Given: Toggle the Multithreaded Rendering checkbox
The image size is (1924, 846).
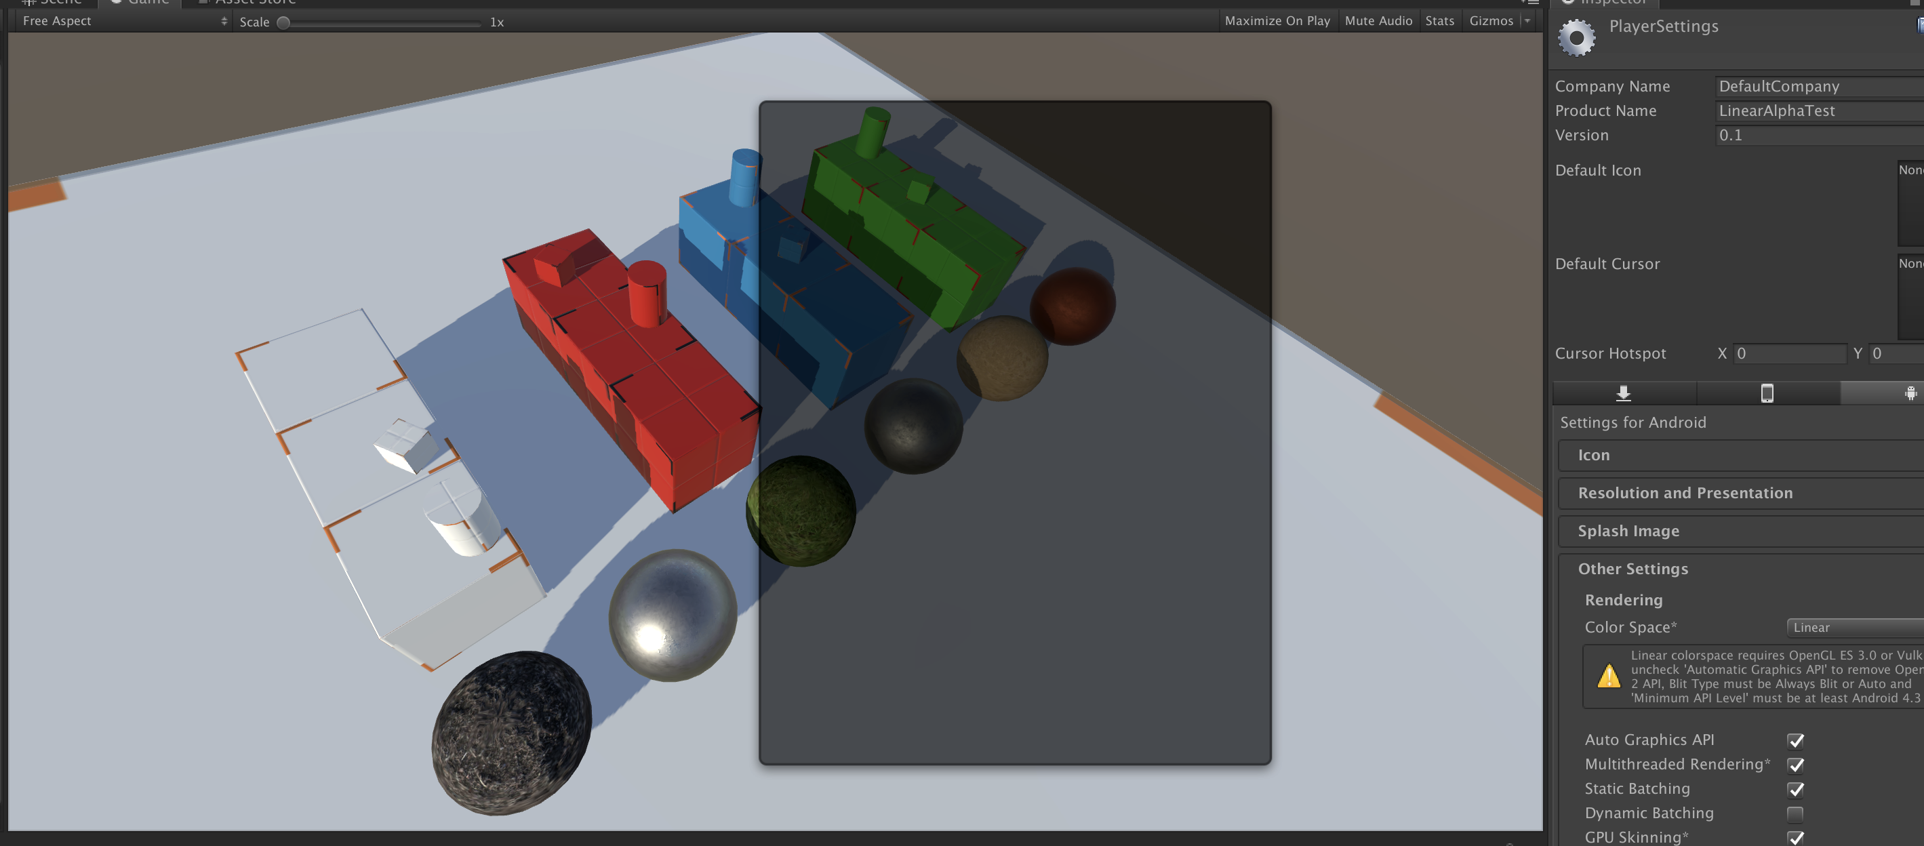Looking at the screenshot, I should [1795, 765].
